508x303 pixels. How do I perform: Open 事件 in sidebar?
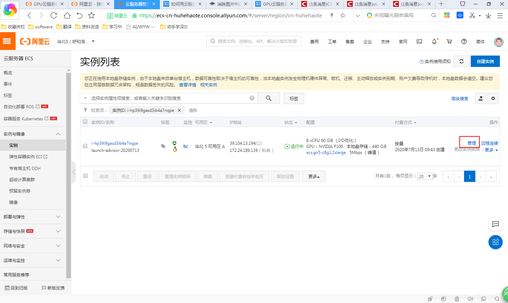click(x=8, y=84)
